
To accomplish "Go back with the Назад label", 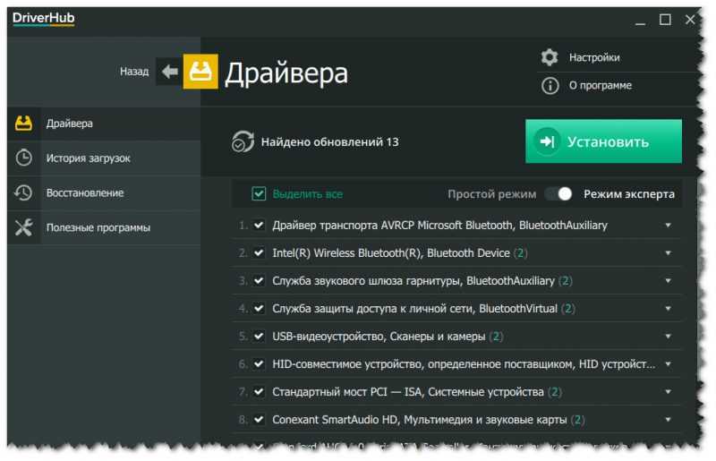I will point(134,72).
